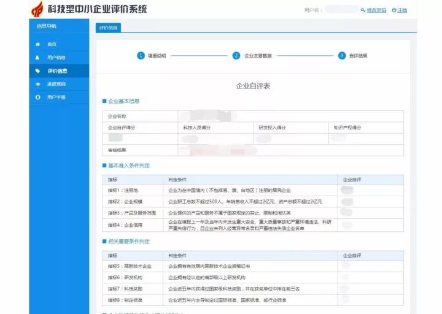
Task: Open 进度查询 in the sidebar
Action: point(56,84)
